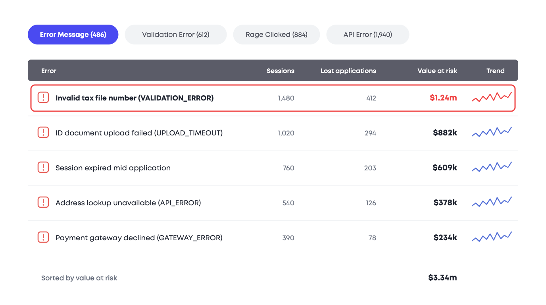Open Address lookup unavailable (API_ERROR) error
The image size is (546, 305).
(128, 203)
